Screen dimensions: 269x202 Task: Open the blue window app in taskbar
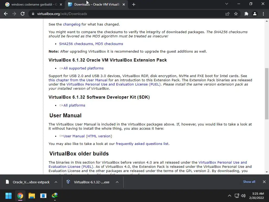[x=43, y=196]
